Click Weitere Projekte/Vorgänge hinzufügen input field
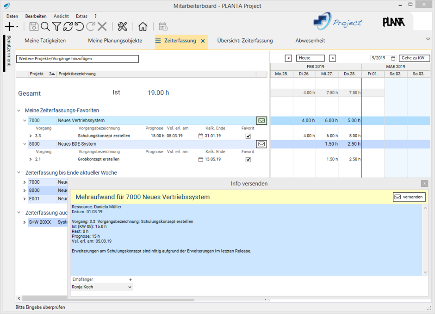Image resolution: width=435 pixels, height=314 pixels. click(77, 59)
